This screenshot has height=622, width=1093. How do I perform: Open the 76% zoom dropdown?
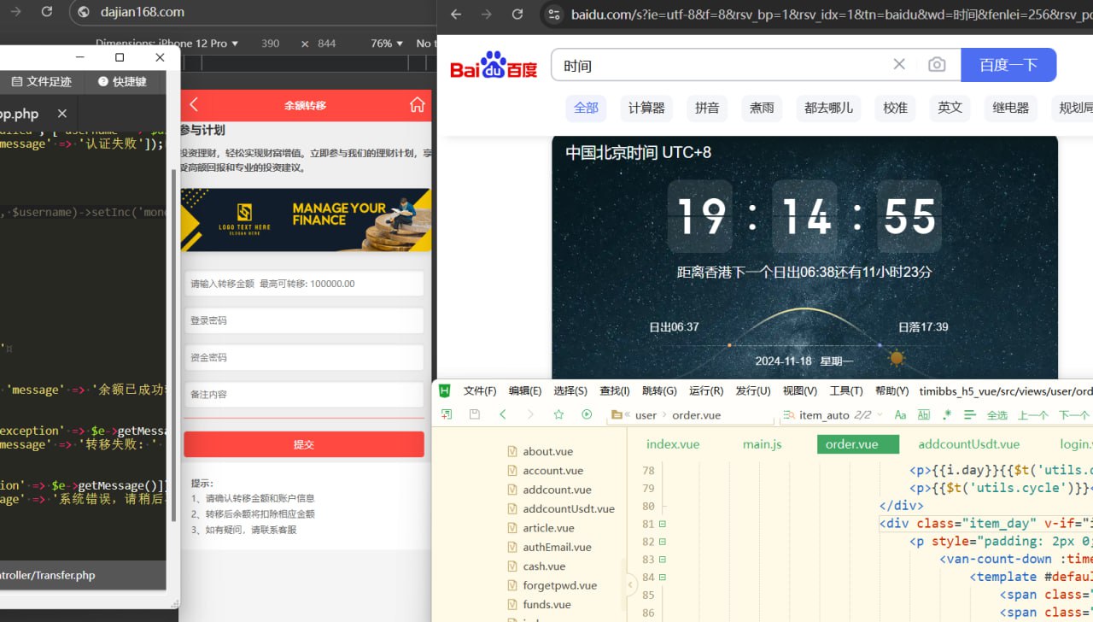click(x=386, y=44)
